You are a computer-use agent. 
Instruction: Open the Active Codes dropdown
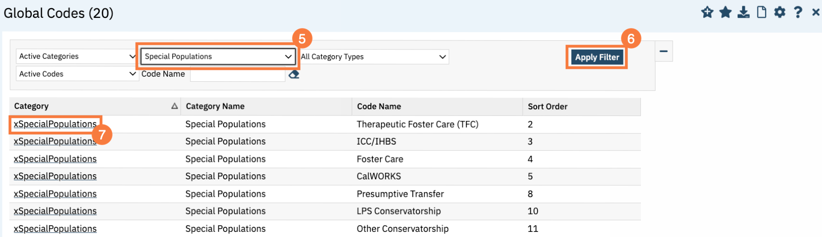pyautogui.click(x=77, y=74)
